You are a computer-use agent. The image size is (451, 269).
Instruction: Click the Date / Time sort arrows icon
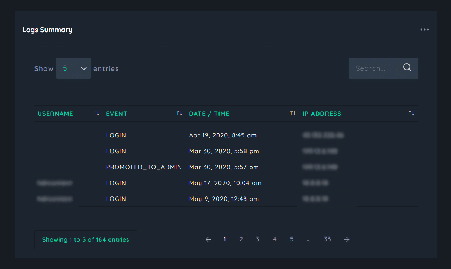[x=292, y=113]
